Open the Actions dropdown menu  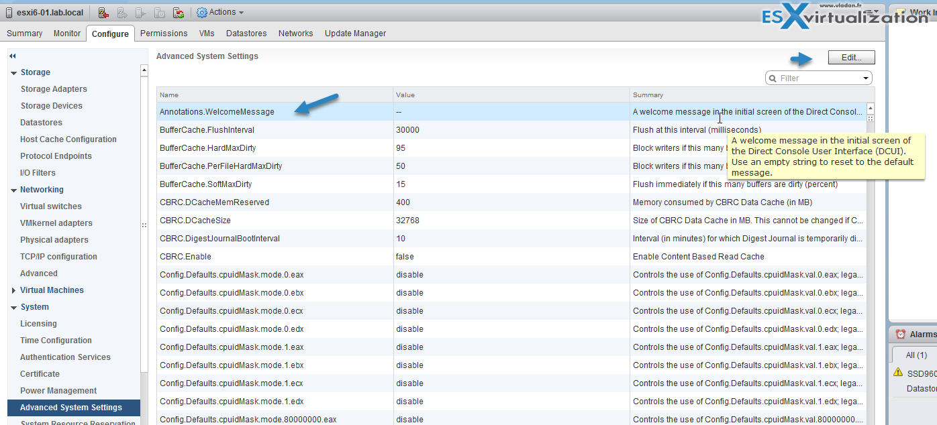[226, 13]
